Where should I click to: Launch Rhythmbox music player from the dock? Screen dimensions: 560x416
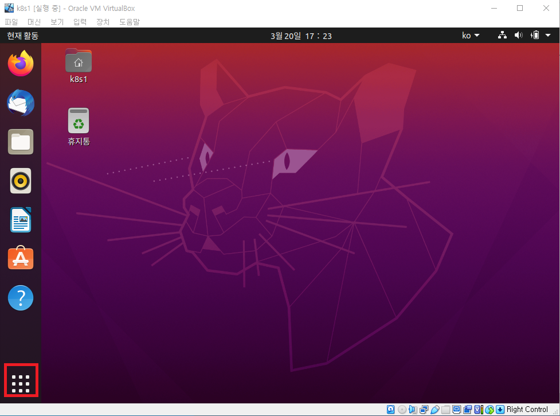(x=21, y=181)
